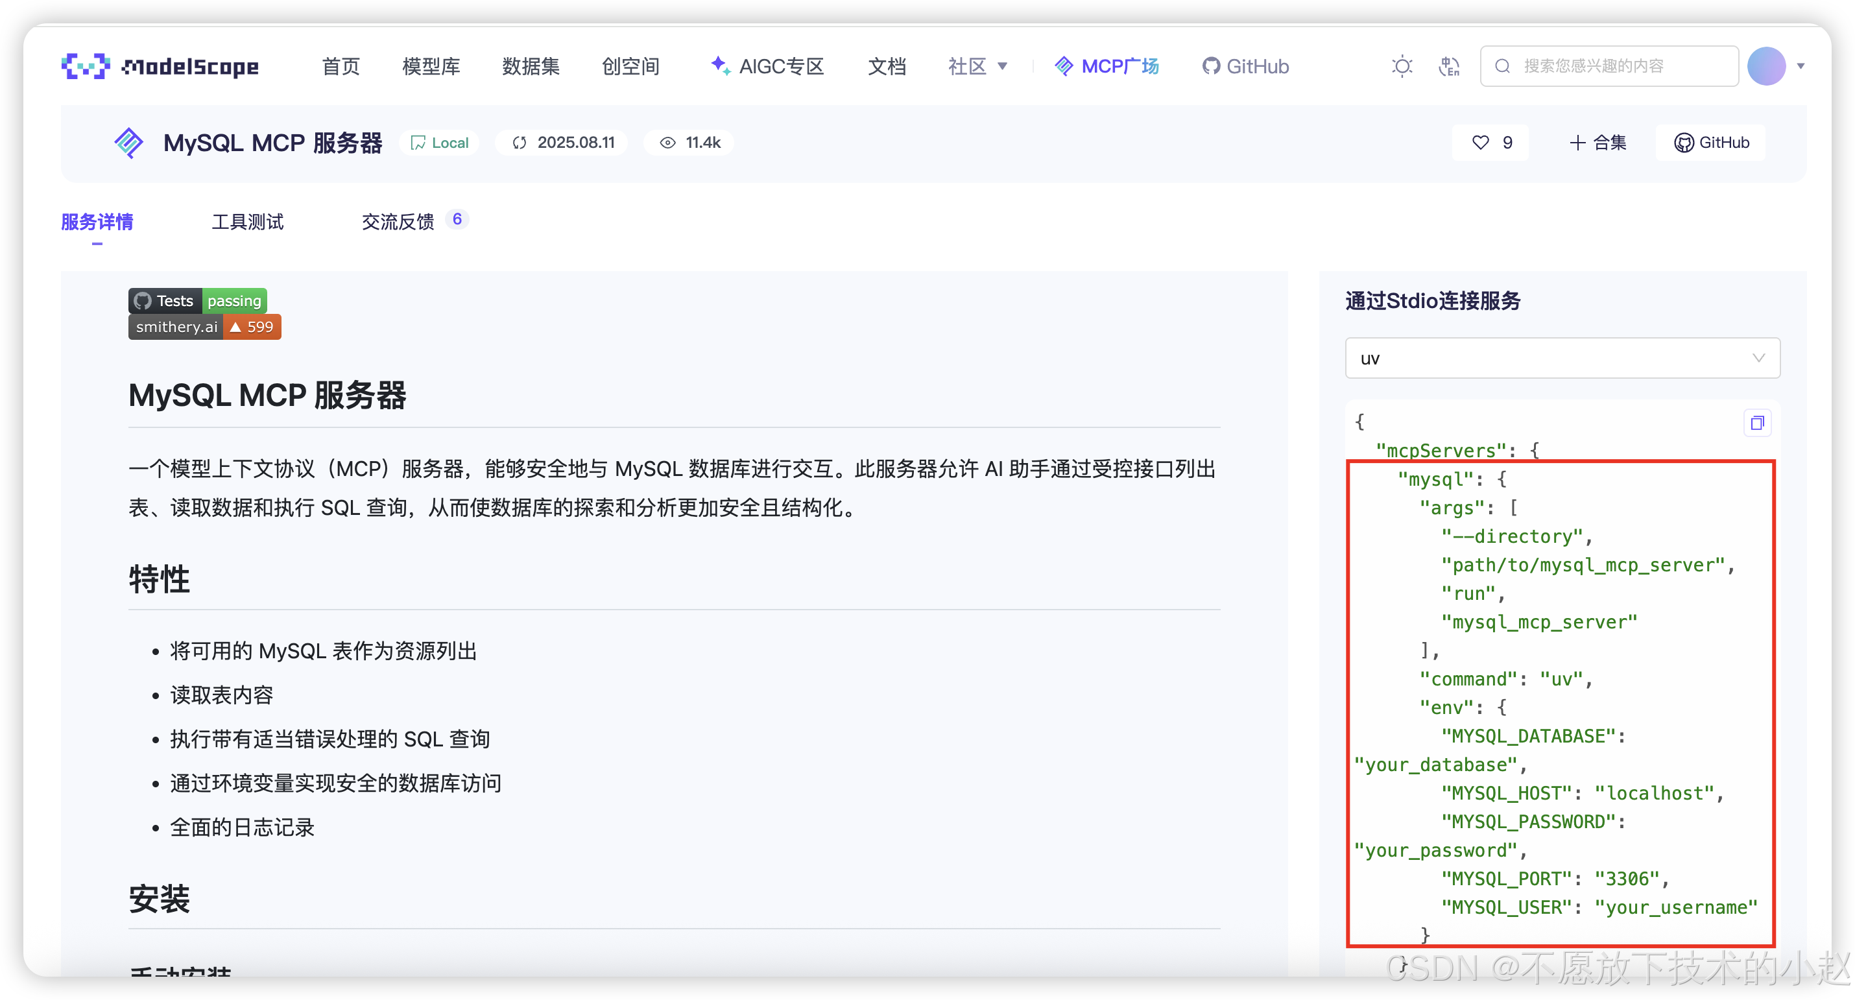Click the "MYSQL_HOST": "localhost" line

(x=1582, y=792)
